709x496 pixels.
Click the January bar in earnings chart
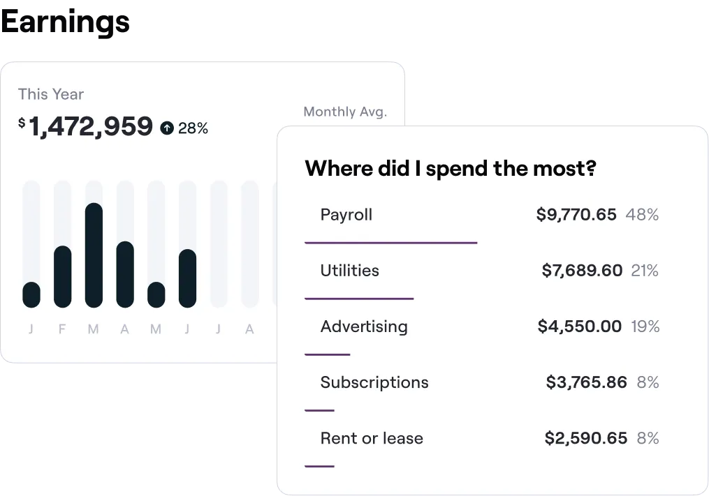point(31,294)
